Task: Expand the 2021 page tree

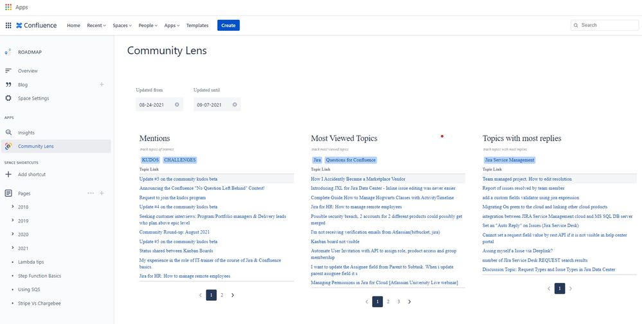Action: [x=13, y=248]
